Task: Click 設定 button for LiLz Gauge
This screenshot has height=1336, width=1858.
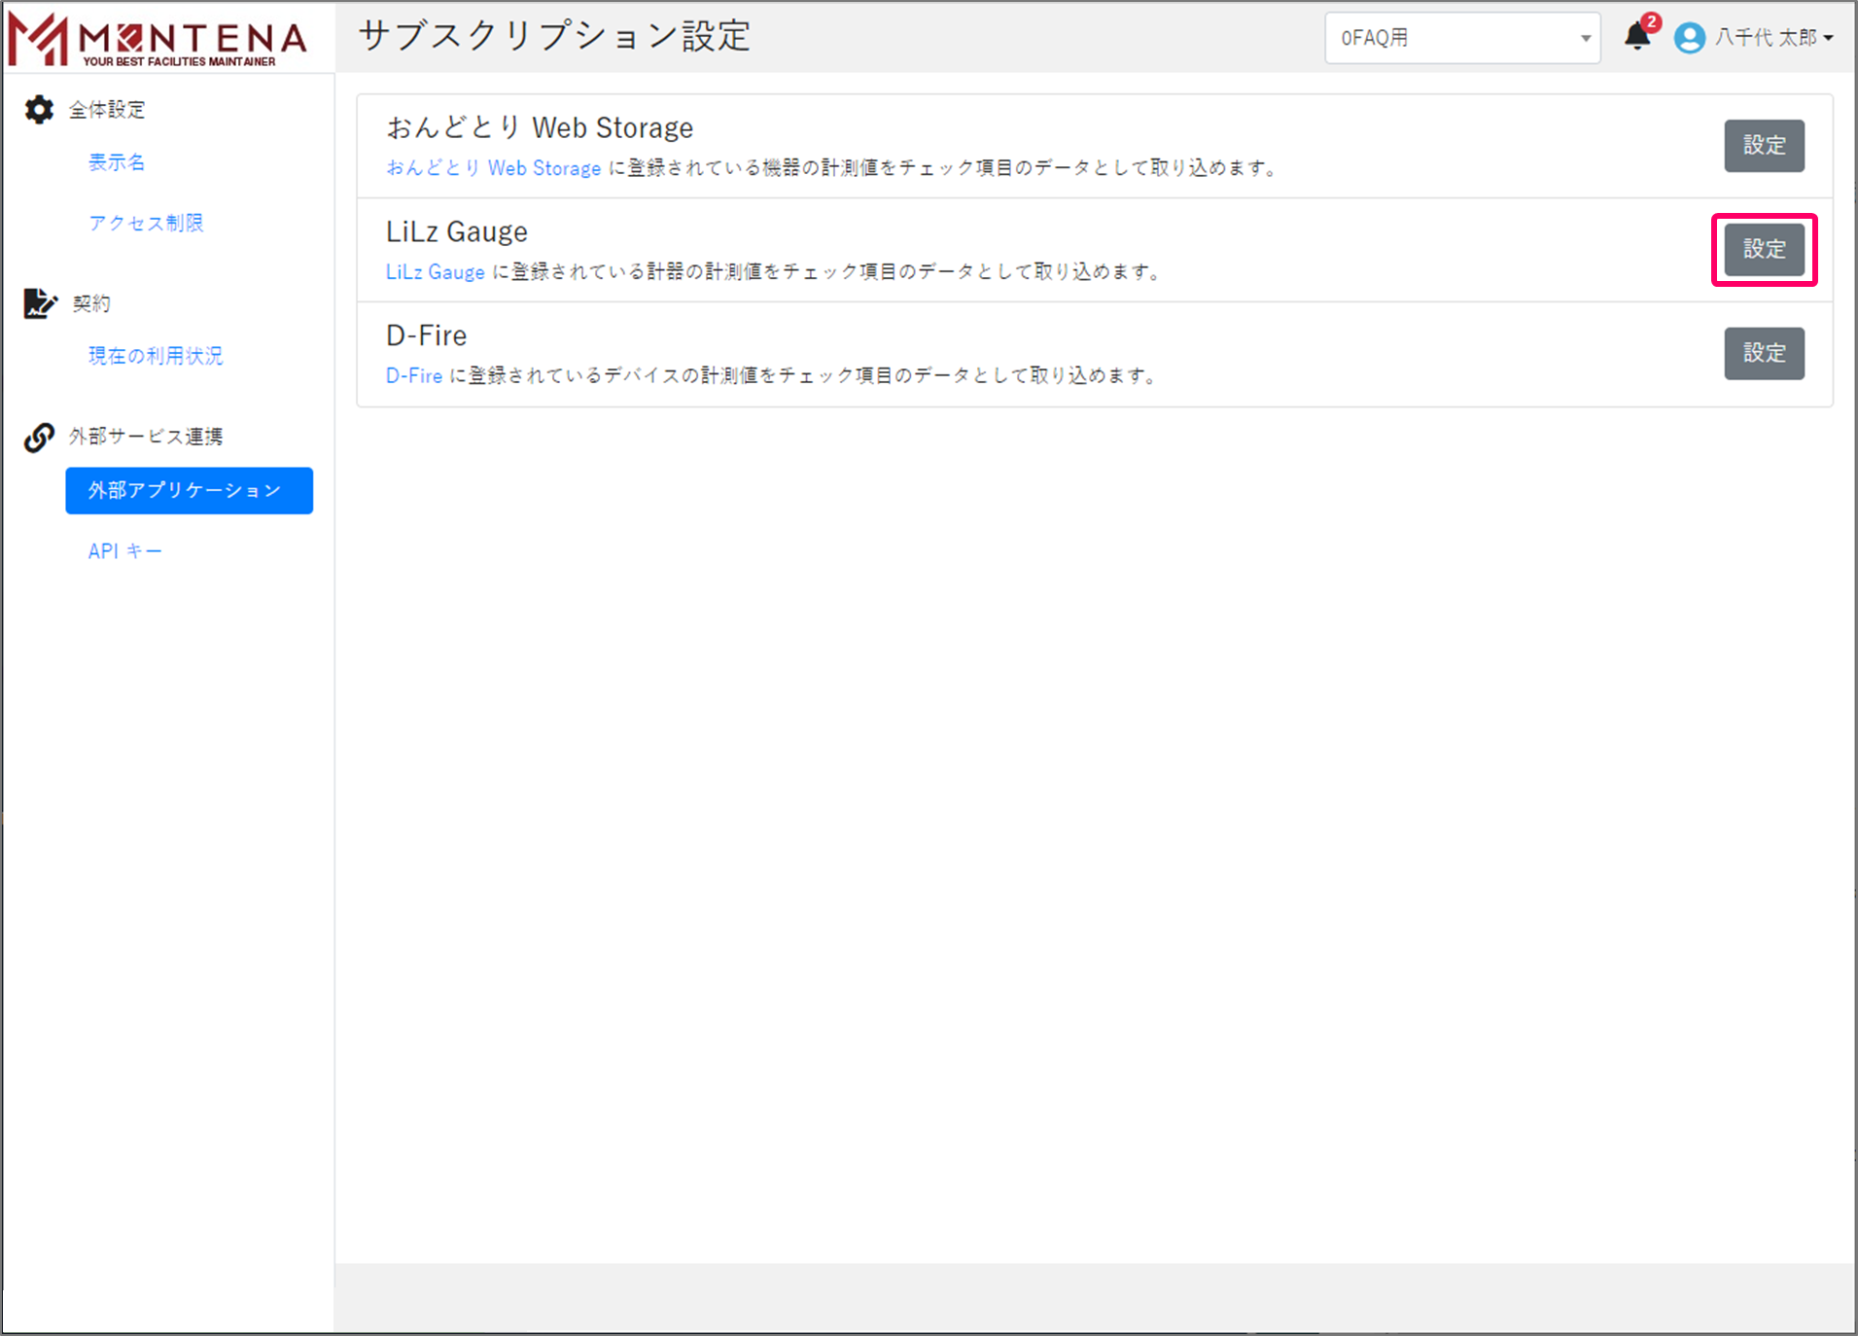Action: click(x=1764, y=250)
